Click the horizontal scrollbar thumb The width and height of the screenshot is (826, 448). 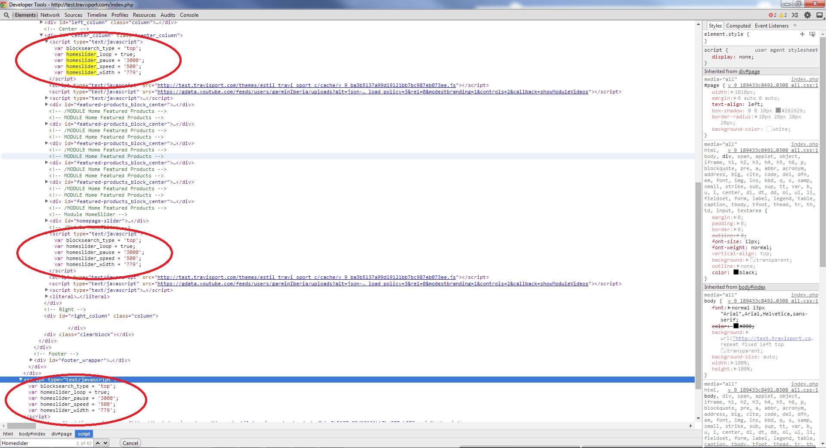22,426
